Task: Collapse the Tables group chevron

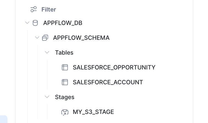Action: tap(47, 52)
